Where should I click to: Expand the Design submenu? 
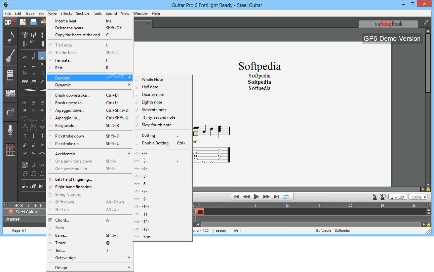click(x=89, y=268)
